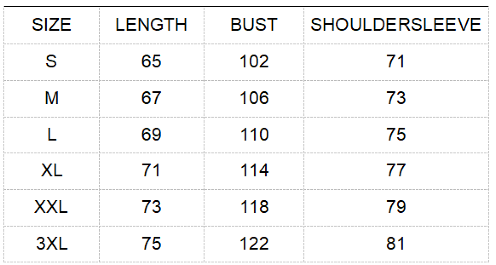Click the BUST column header
Viewport: 496px width, 265px height.
pyautogui.click(x=254, y=25)
